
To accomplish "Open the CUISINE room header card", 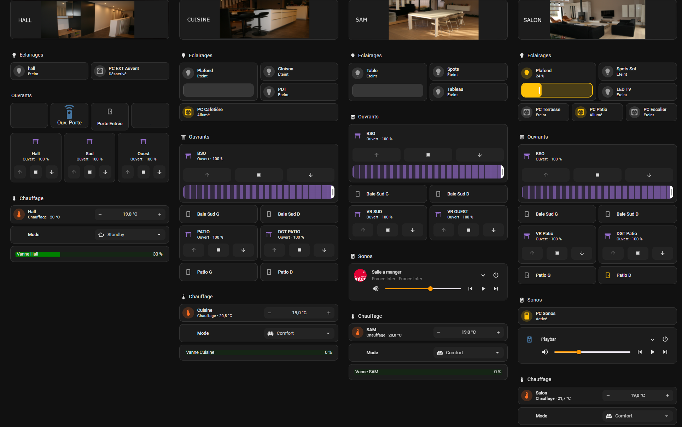I will click(x=258, y=20).
